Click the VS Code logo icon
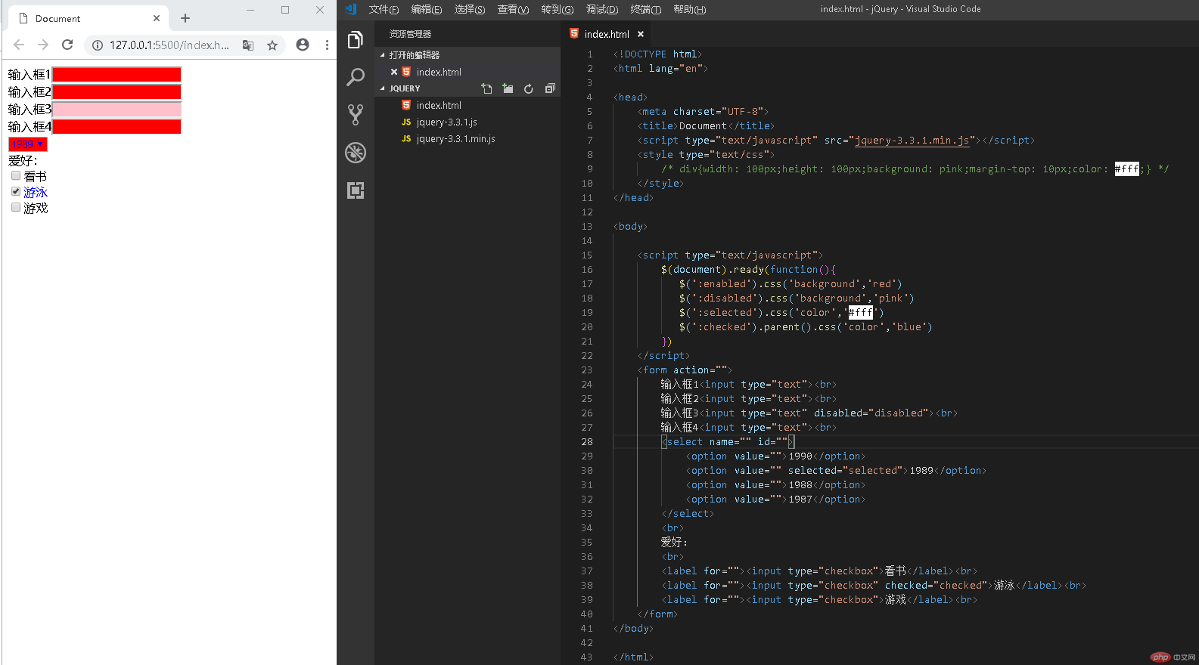 pos(350,9)
